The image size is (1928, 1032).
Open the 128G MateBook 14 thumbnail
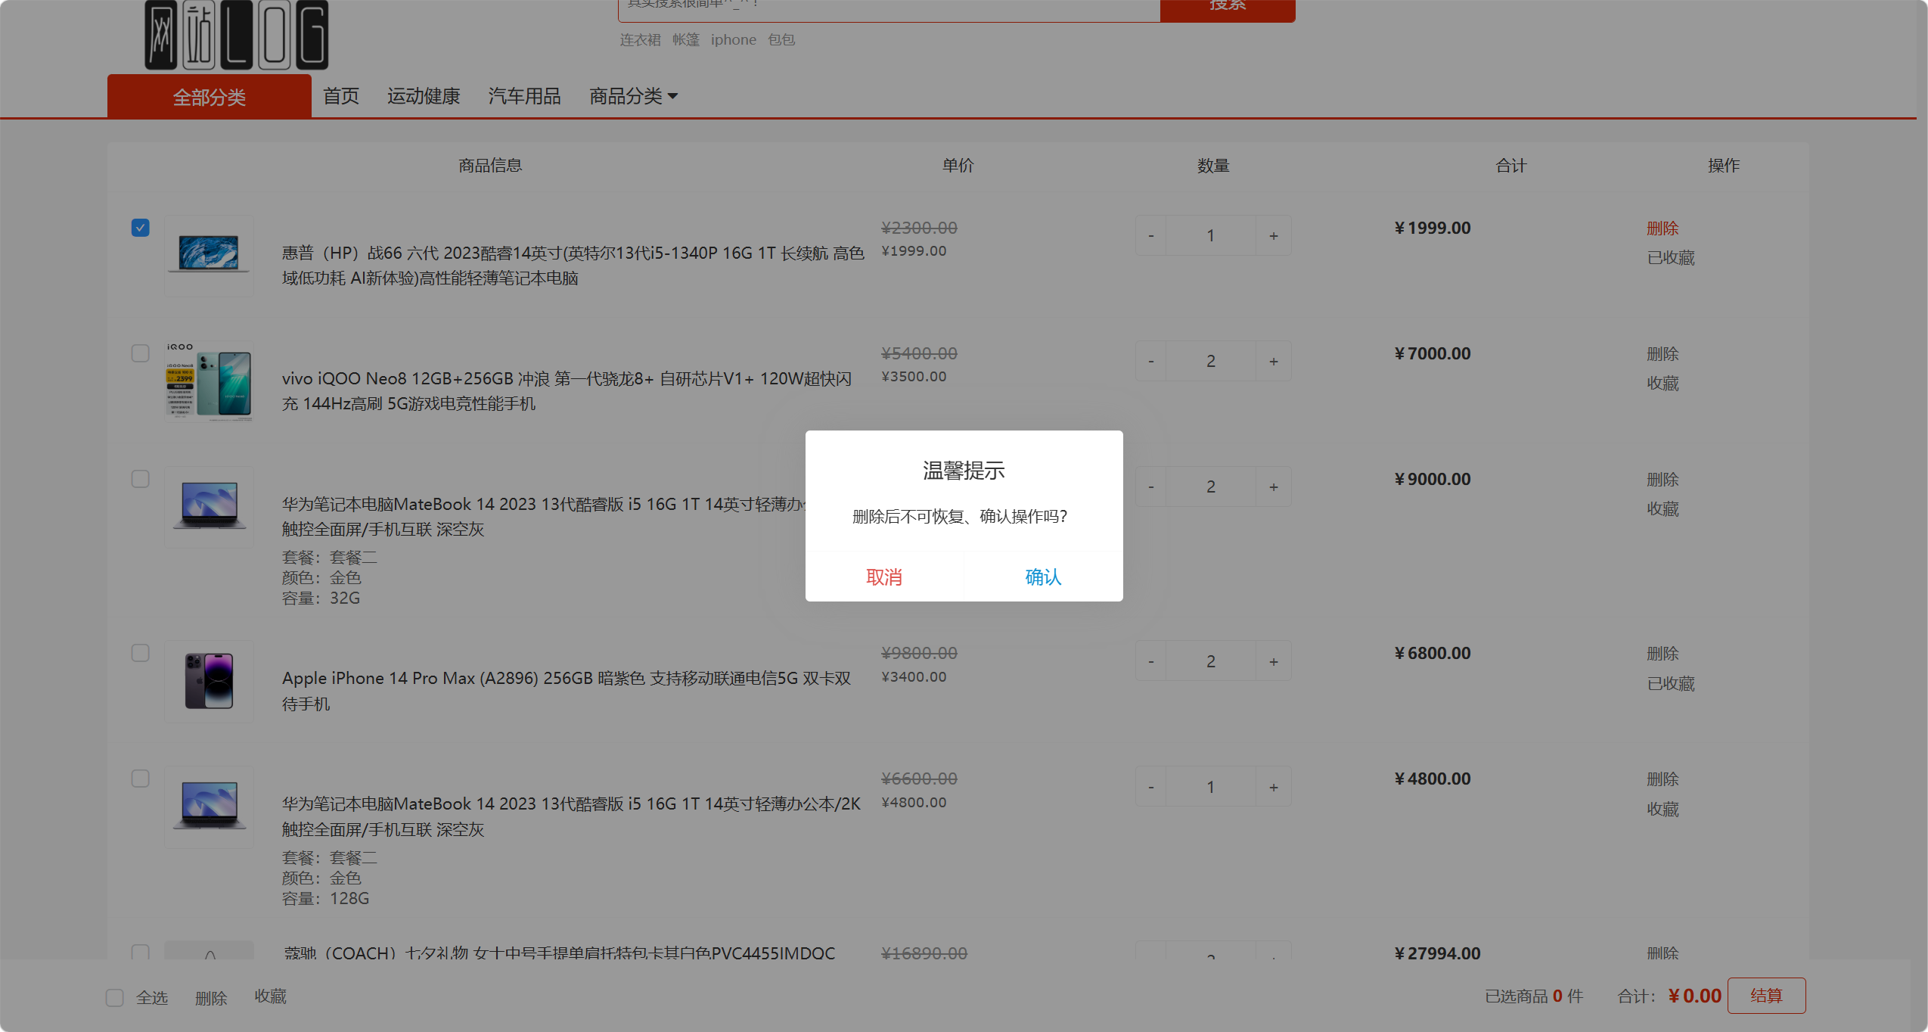coord(210,807)
